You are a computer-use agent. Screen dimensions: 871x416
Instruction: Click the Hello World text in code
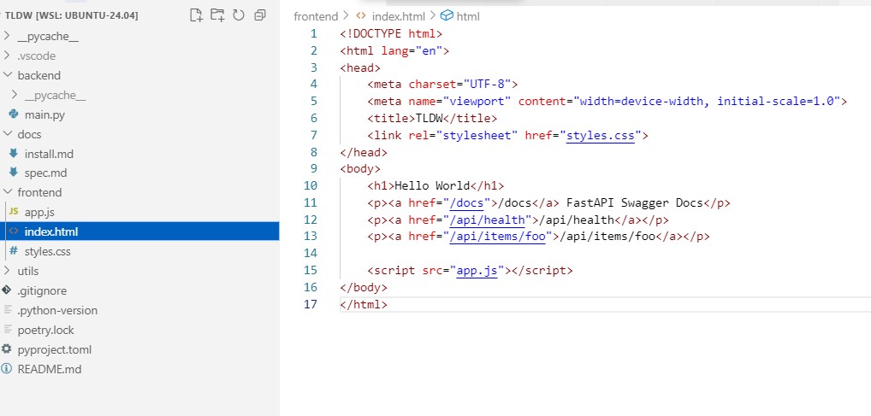click(432, 186)
